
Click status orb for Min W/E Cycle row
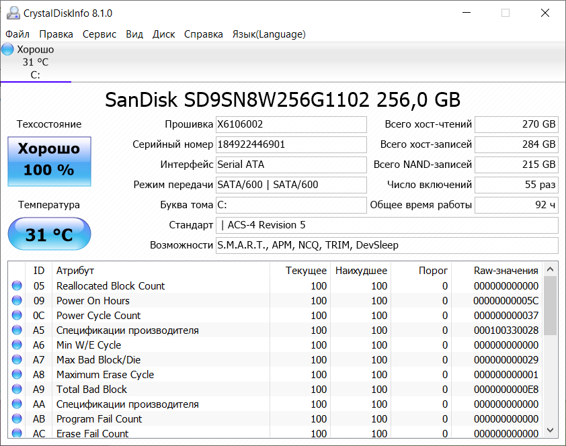point(17,345)
